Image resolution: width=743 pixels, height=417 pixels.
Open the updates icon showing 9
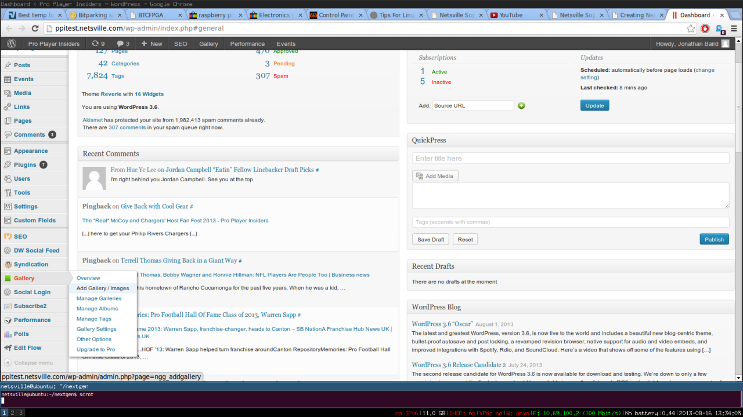98,43
